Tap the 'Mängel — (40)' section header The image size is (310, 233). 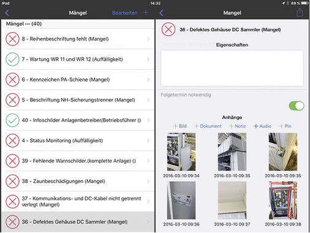(x=24, y=24)
